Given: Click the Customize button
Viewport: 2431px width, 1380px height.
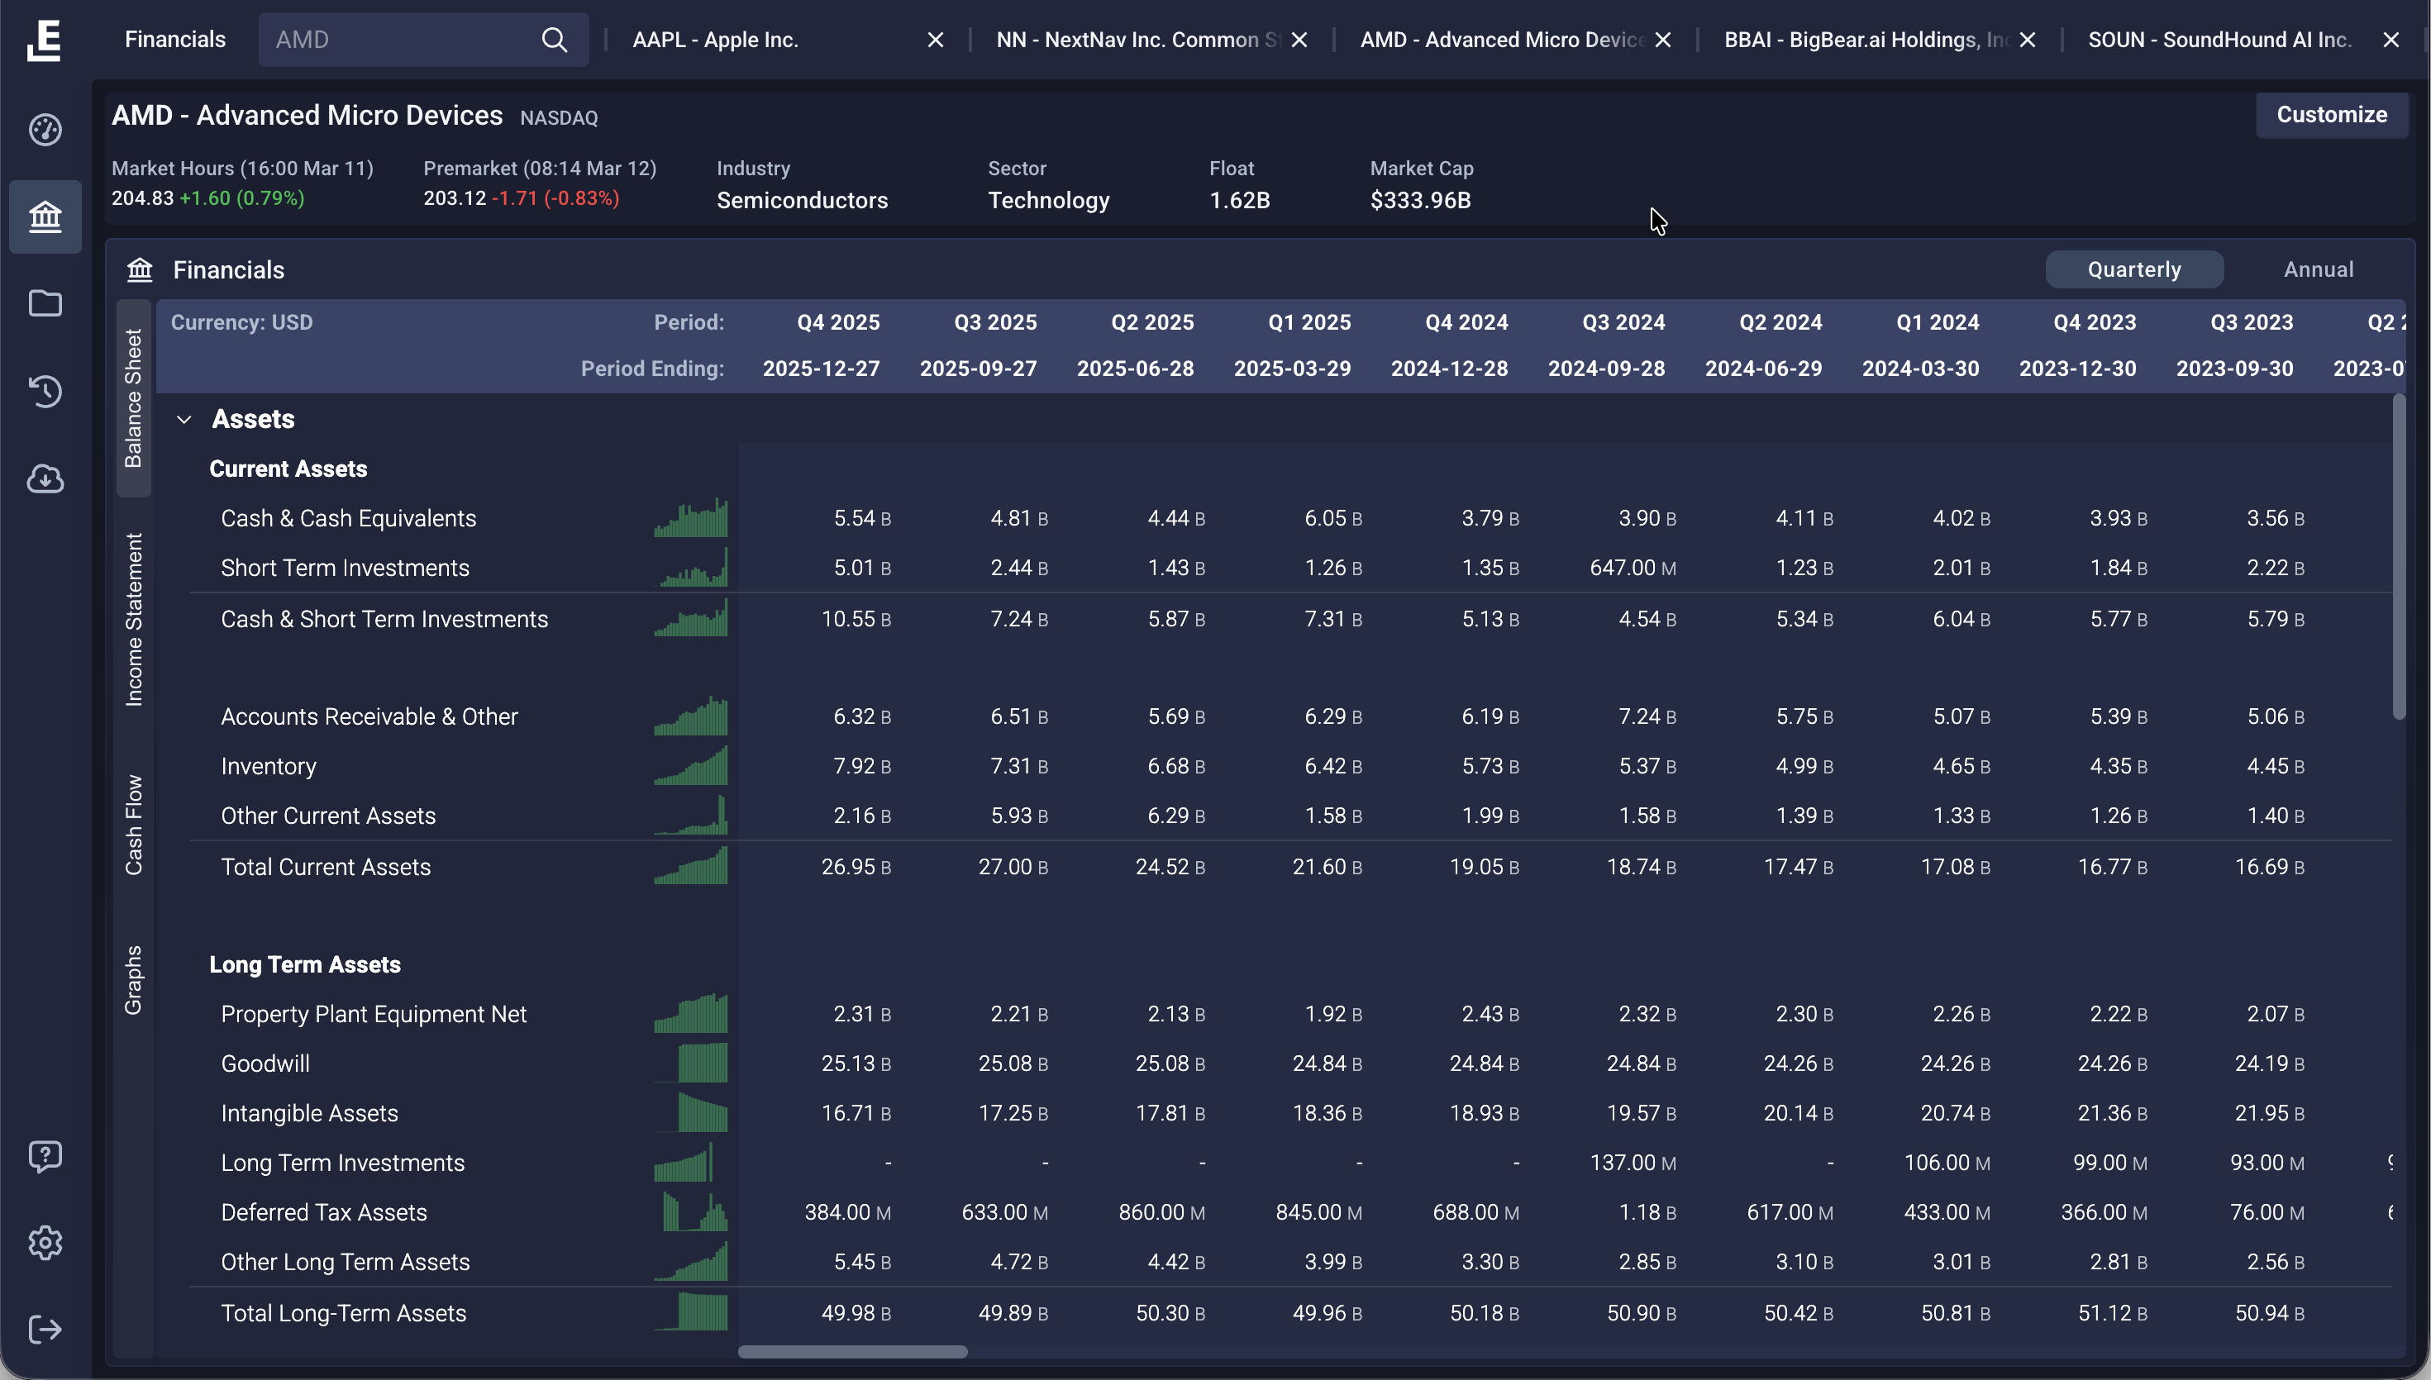Looking at the screenshot, I should (2330, 115).
